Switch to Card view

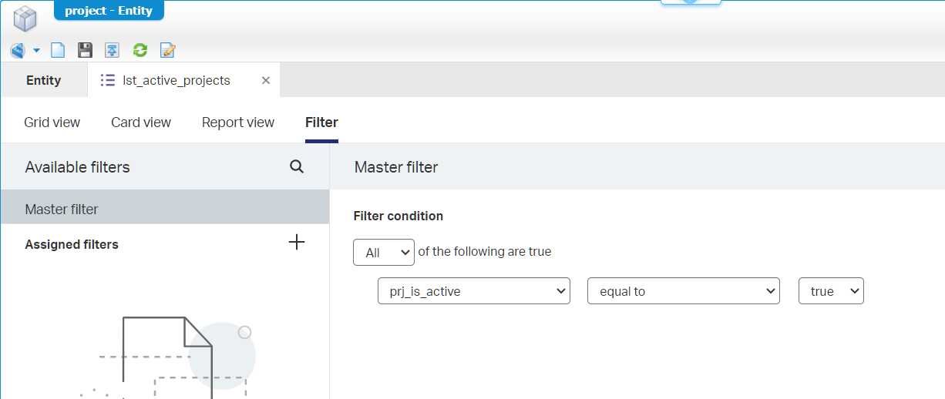click(x=141, y=122)
